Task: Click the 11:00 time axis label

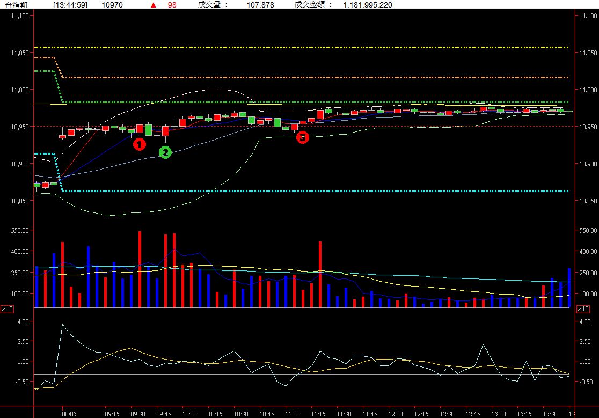Action: (293, 414)
